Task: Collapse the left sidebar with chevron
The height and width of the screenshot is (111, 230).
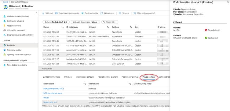Action: [x=36, y=13]
